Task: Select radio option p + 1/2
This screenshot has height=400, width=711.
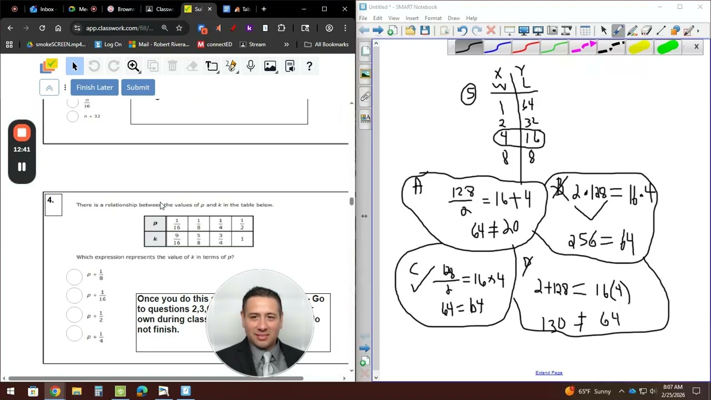Action: [74, 314]
